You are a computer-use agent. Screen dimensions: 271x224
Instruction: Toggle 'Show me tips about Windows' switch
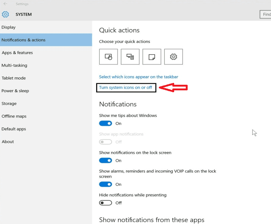[x=105, y=124]
